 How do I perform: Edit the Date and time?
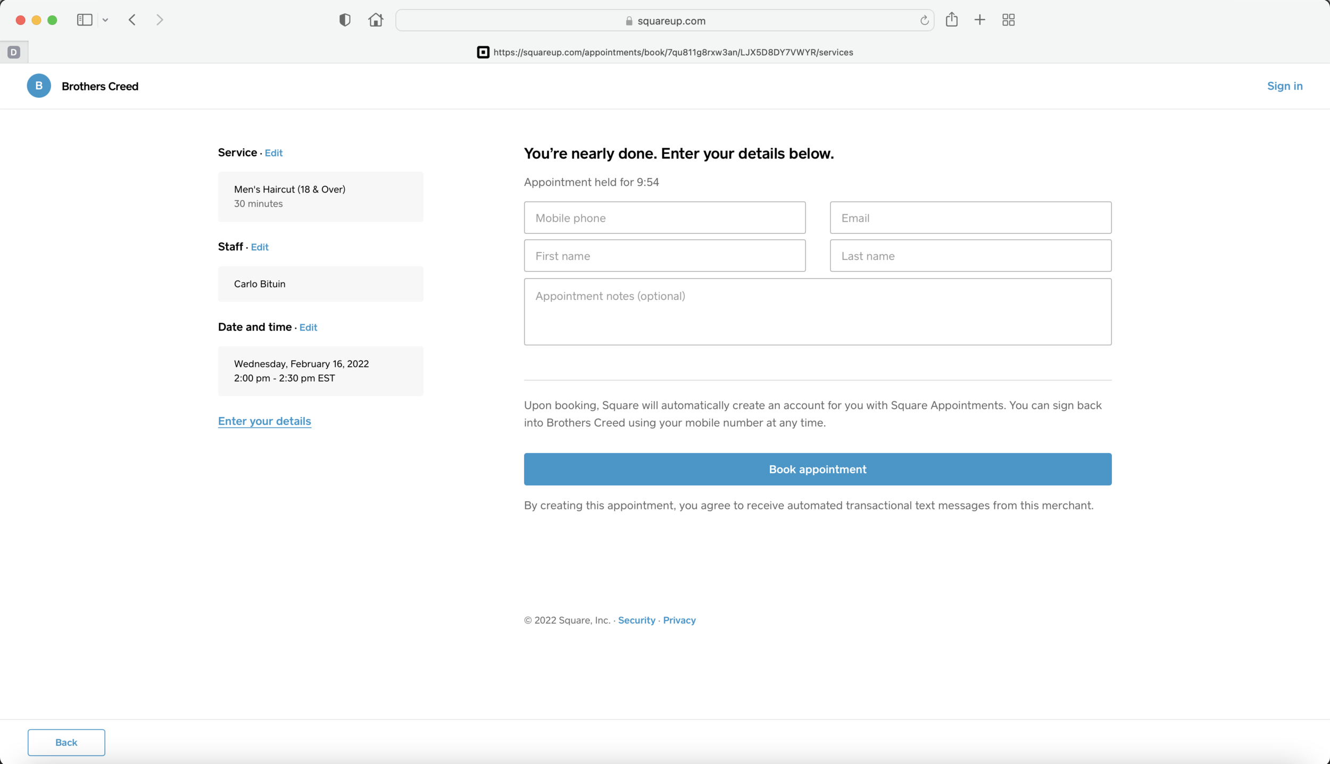pos(308,328)
